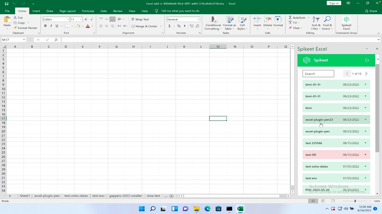Open Format as Table gallery
Viewport: 382px width, 214px height.
pyautogui.click(x=230, y=23)
